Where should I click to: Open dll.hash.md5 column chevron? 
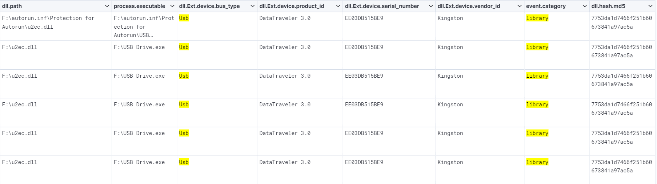click(x=650, y=6)
